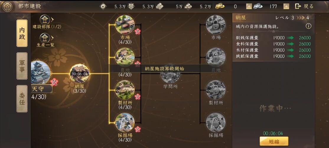The height and width of the screenshot is (148, 329).
Task: Open the 生産一覧 production list icon
Action: point(45,38)
